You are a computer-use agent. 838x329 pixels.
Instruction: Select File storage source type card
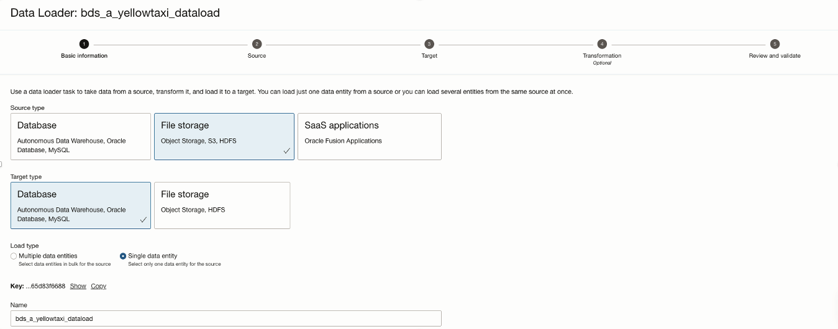pyautogui.click(x=224, y=136)
